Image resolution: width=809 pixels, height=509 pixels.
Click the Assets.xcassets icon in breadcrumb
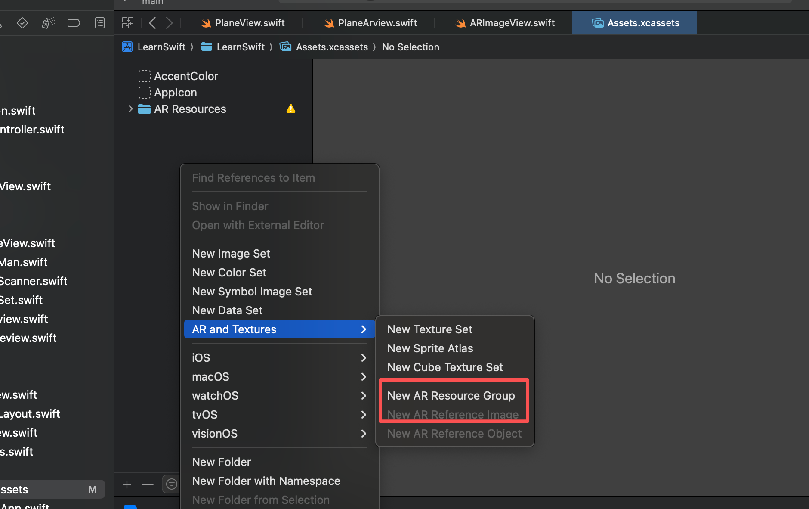tap(286, 47)
